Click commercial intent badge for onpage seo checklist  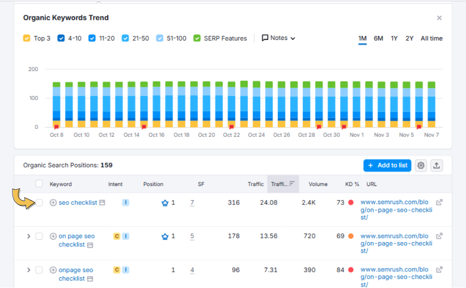(117, 270)
